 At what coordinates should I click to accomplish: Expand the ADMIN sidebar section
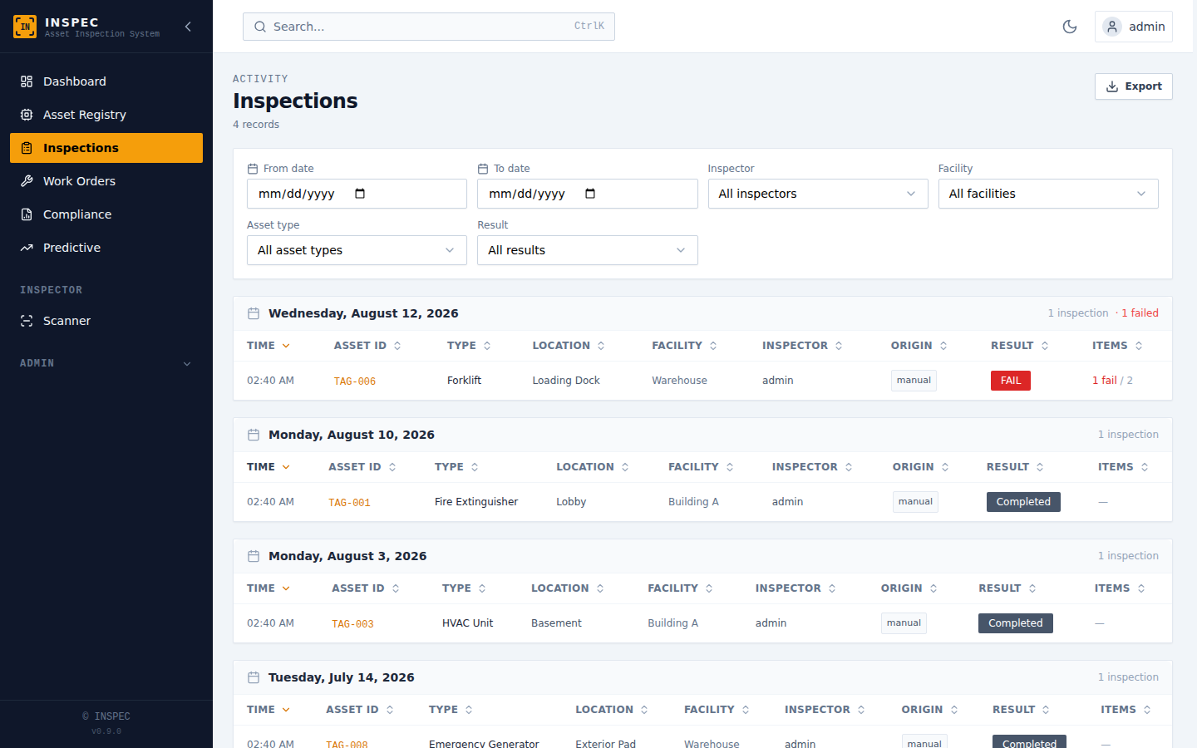(x=106, y=363)
